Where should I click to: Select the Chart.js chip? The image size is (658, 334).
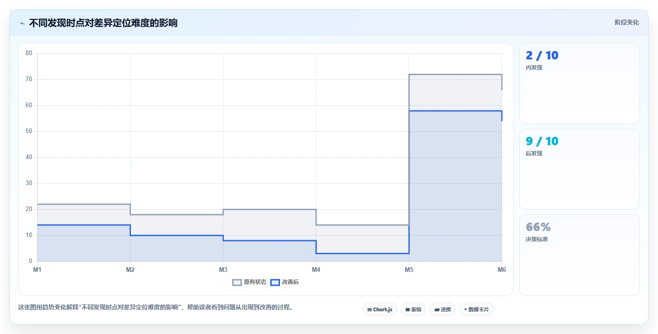click(x=379, y=309)
